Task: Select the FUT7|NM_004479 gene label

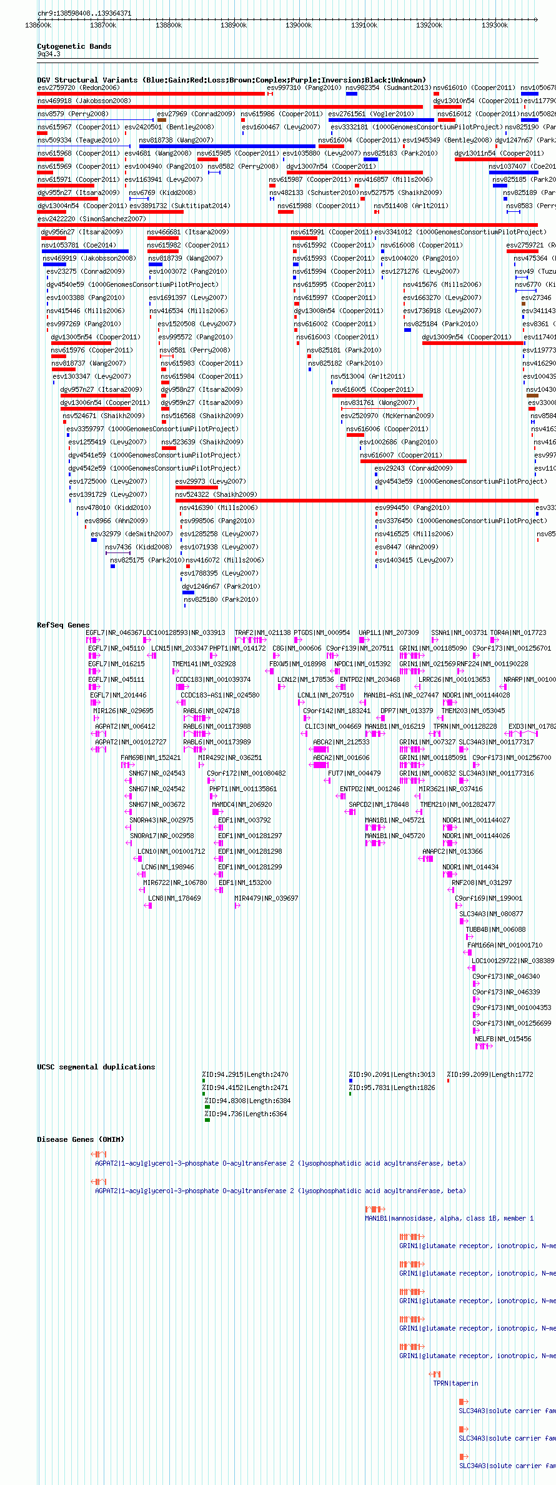Action: pos(354,773)
